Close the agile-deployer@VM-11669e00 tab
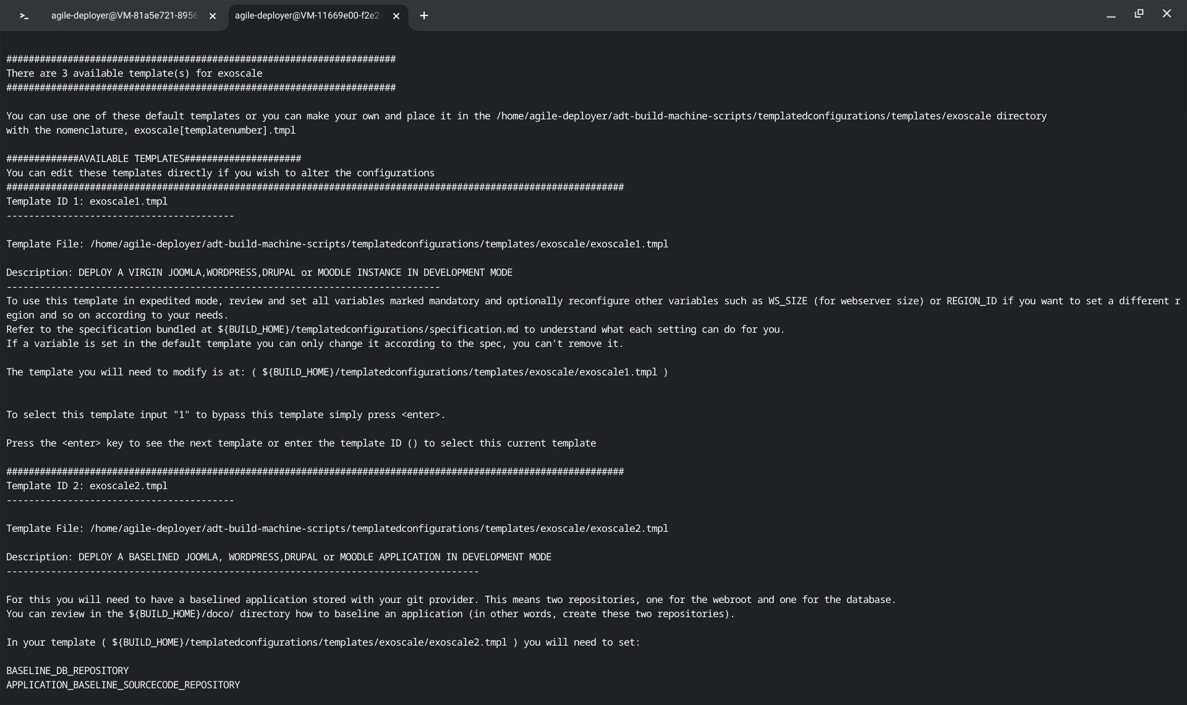 tap(396, 17)
